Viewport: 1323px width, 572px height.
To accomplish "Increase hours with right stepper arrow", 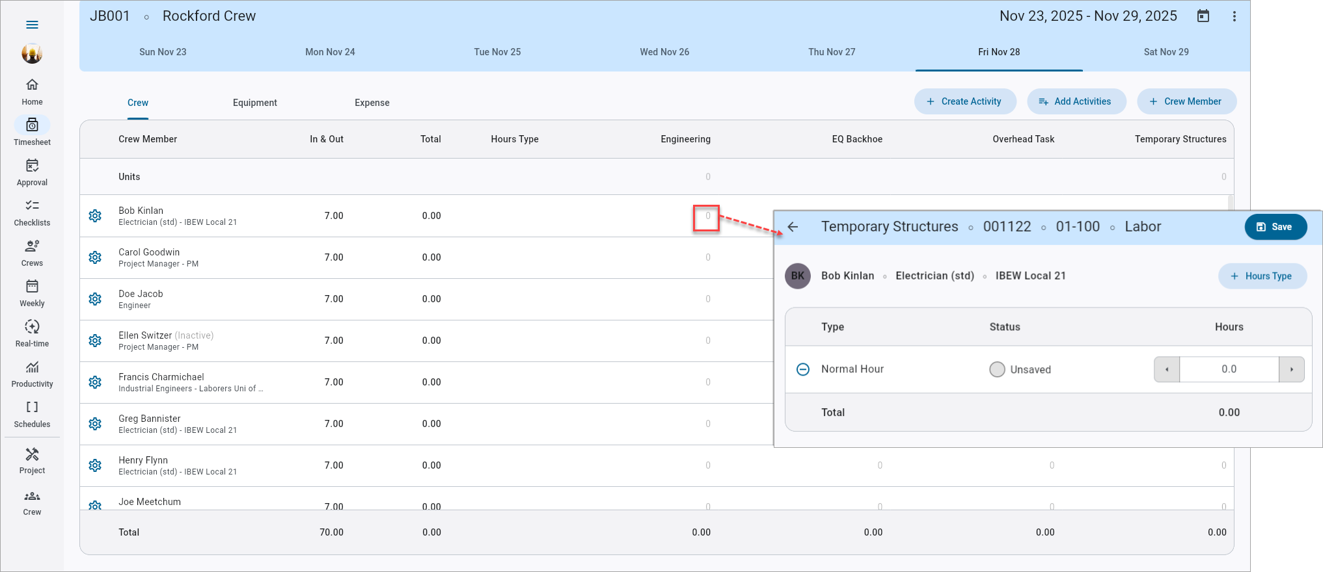I will (x=1292, y=369).
